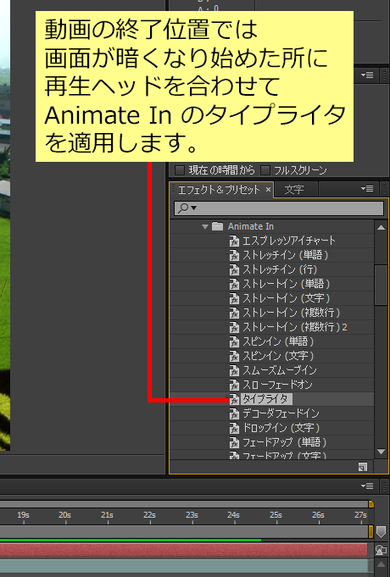Click the presets list scrollbar thumb
This screenshot has width=390, height=577.
tap(381, 285)
